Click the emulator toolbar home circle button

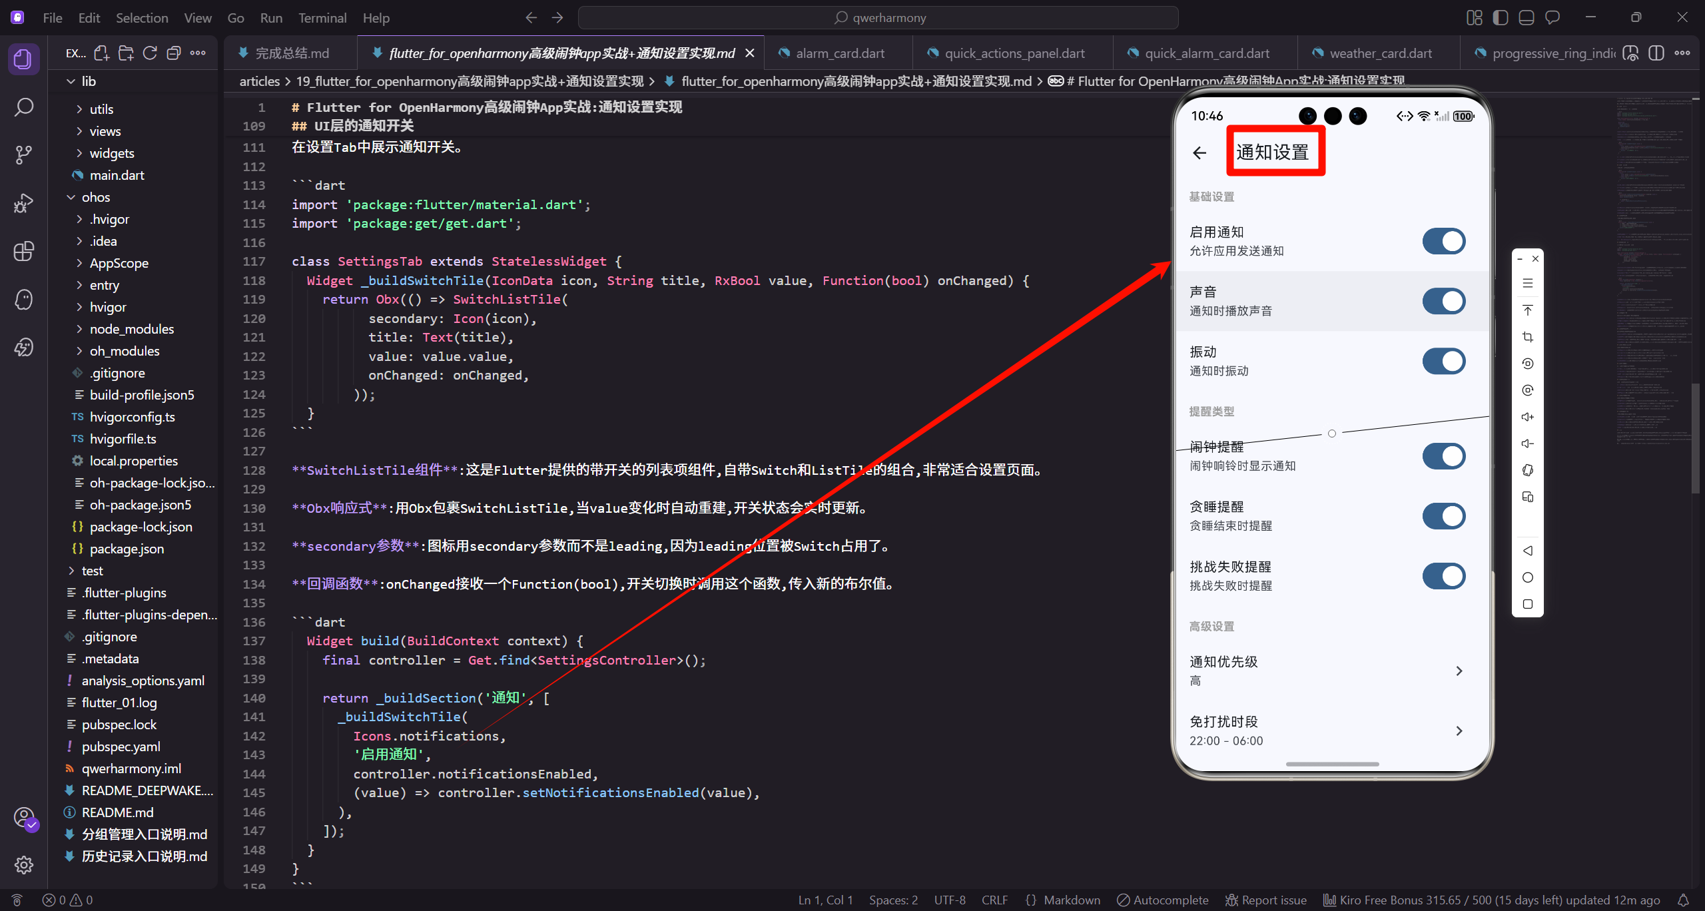1528,577
